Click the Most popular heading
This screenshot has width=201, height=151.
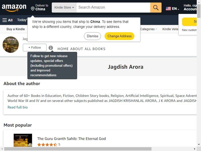[x=18, y=125]
